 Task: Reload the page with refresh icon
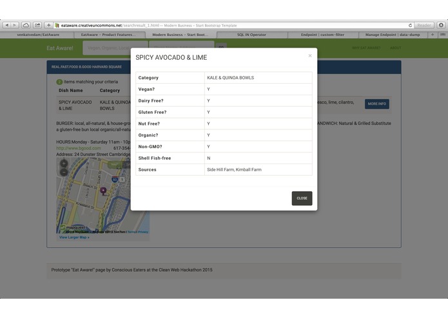pyautogui.click(x=410, y=25)
